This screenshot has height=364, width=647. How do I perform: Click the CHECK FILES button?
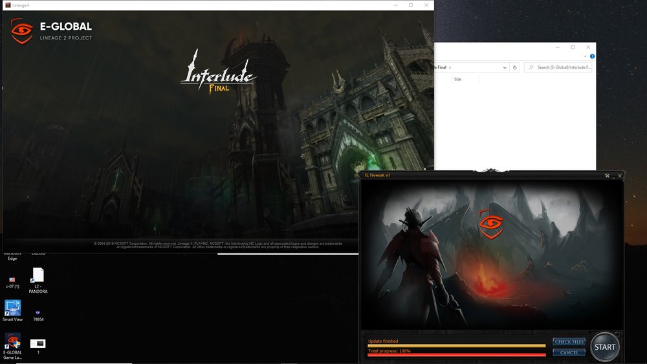coord(569,341)
